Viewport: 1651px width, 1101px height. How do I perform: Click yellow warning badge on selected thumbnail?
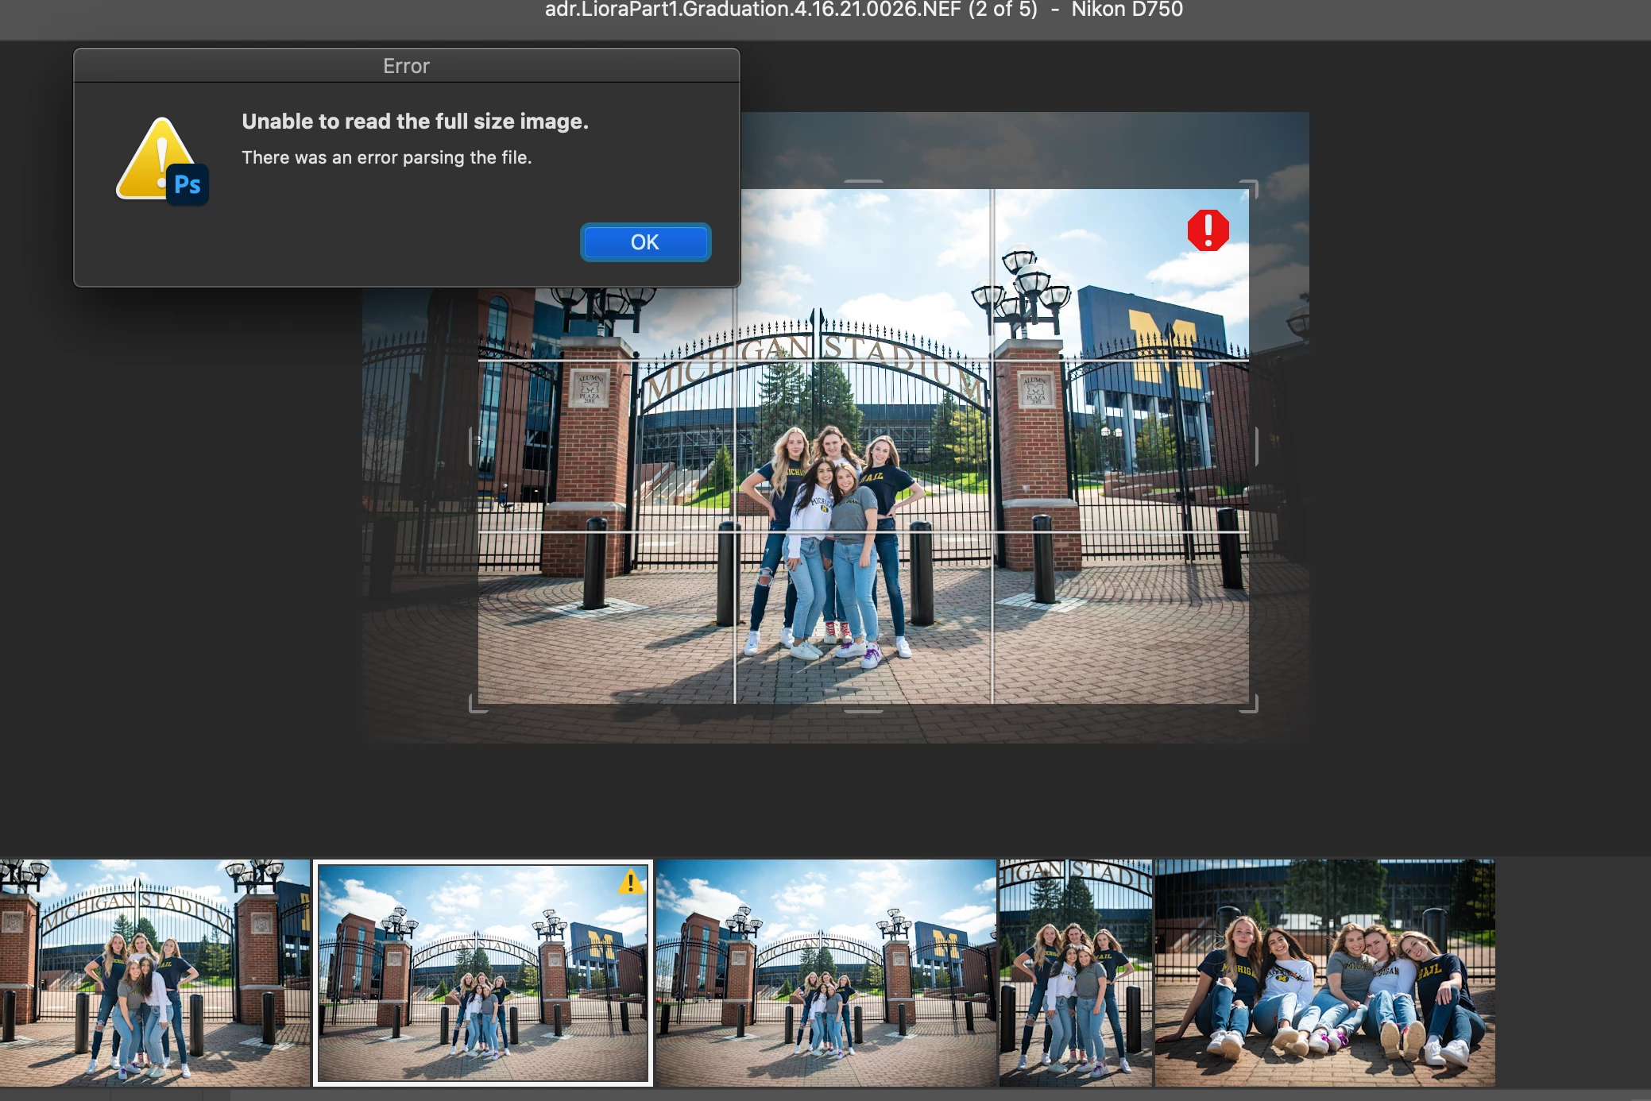(631, 882)
